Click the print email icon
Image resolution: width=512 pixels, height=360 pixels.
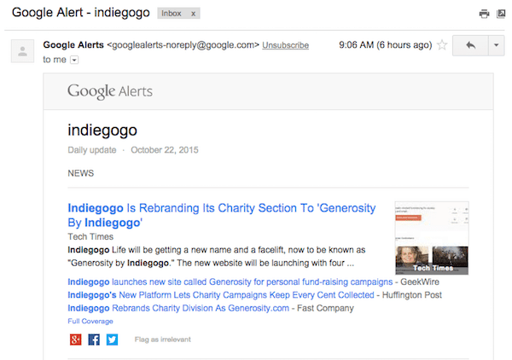[x=484, y=14]
